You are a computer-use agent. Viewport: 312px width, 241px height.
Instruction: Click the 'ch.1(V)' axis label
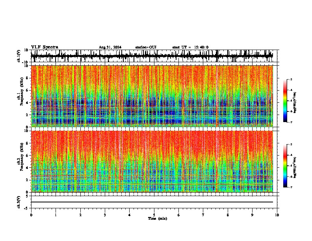point(19,56)
